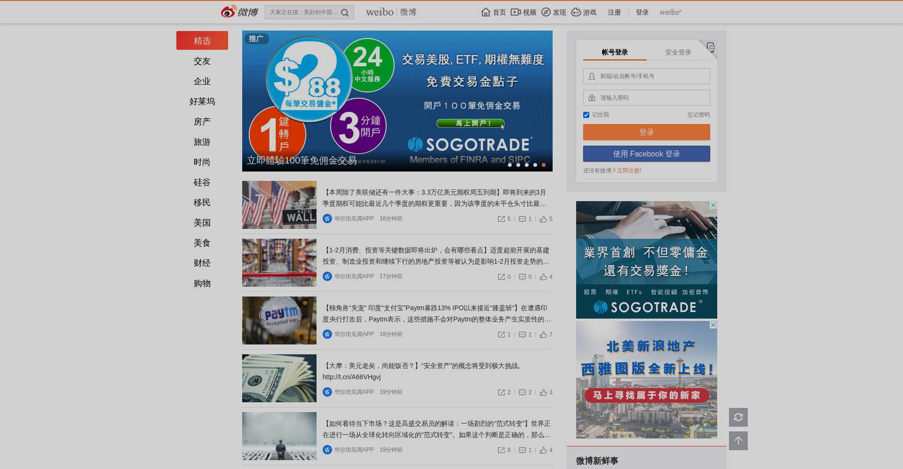903x469 pixels.
Task: Click the search magnifier icon
Action: (x=345, y=13)
